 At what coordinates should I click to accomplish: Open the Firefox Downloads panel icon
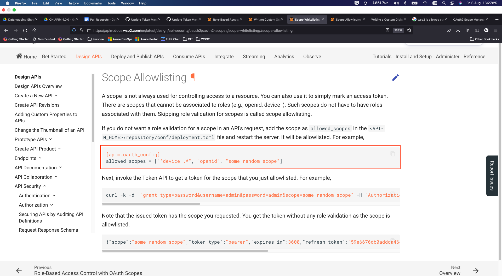pyautogui.click(x=458, y=31)
